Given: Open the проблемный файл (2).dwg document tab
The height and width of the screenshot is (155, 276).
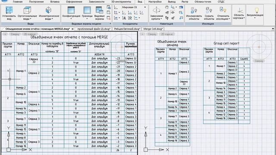Looking at the screenshot, I should click(94, 29).
